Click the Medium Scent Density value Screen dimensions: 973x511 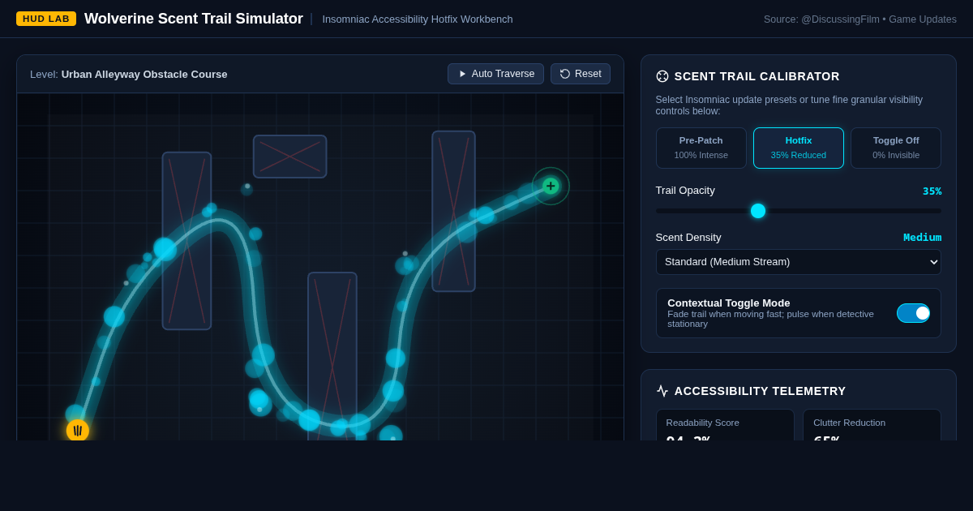click(923, 238)
